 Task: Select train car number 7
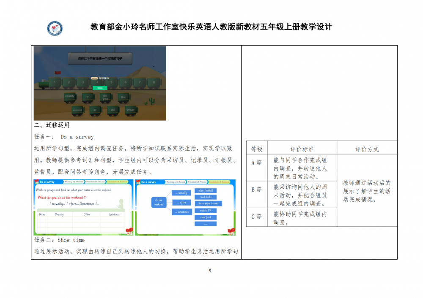(x=140, y=83)
